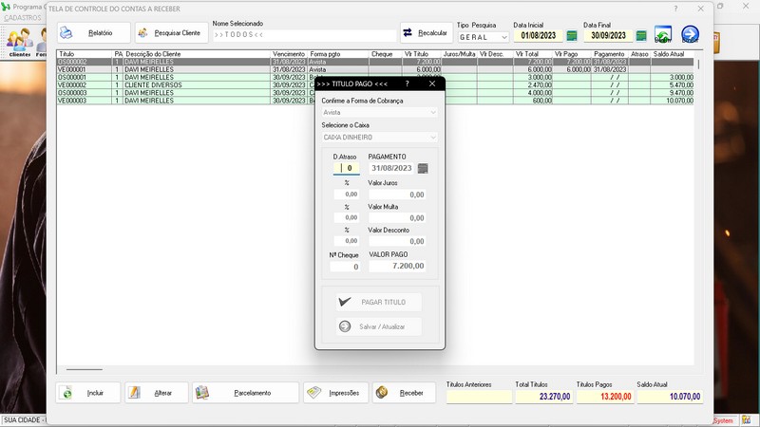Click the PAGAR TITULO button

379,302
